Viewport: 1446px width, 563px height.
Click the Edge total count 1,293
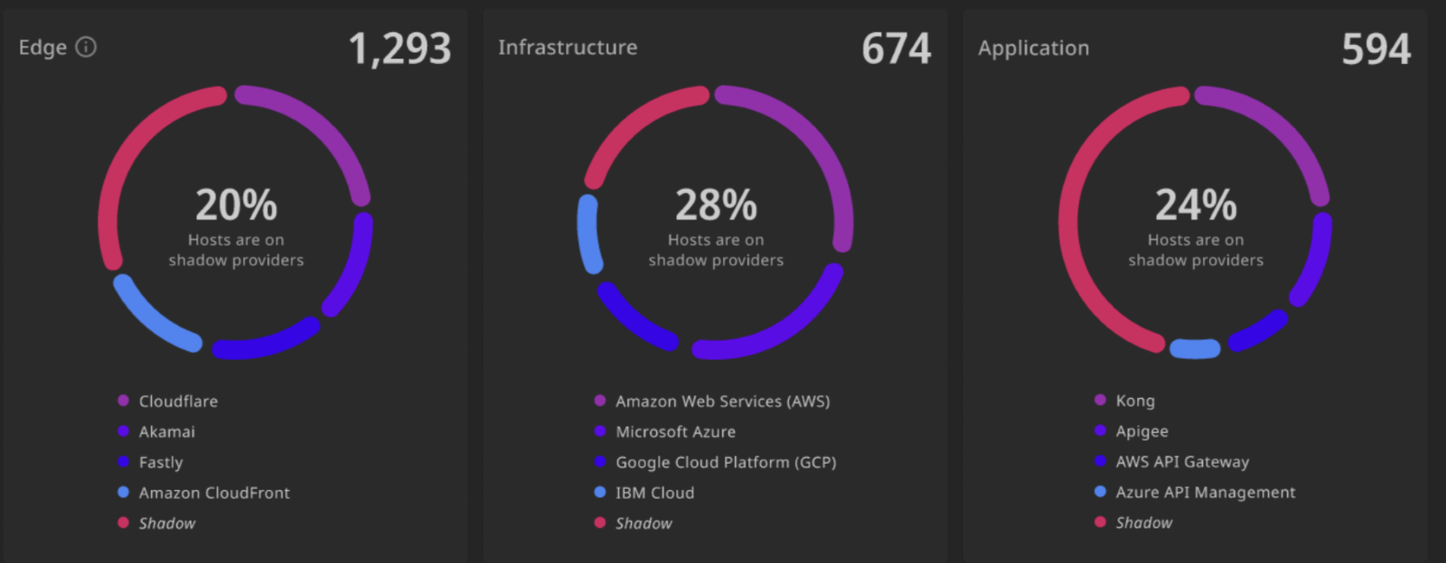pyautogui.click(x=399, y=49)
